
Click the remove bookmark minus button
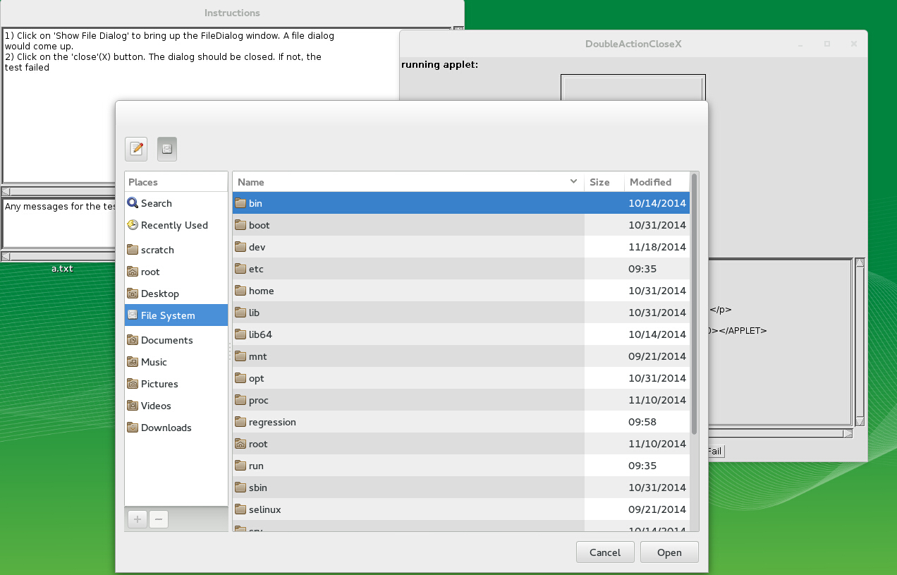(158, 519)
